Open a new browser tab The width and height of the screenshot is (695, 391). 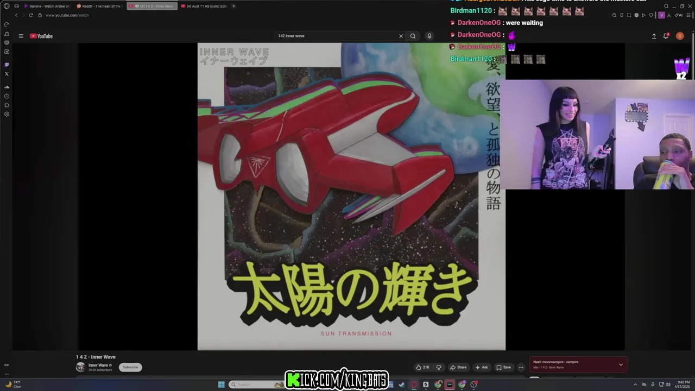(x=233, y=6)
